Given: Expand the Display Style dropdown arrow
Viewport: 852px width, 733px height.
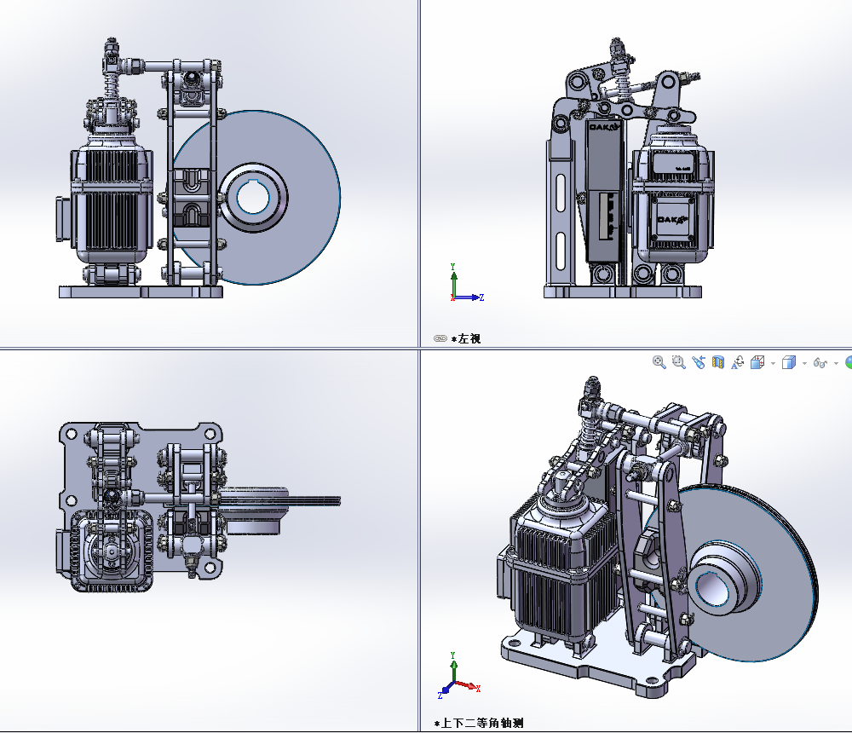Looking at the screenshot, I should (805, 363).
